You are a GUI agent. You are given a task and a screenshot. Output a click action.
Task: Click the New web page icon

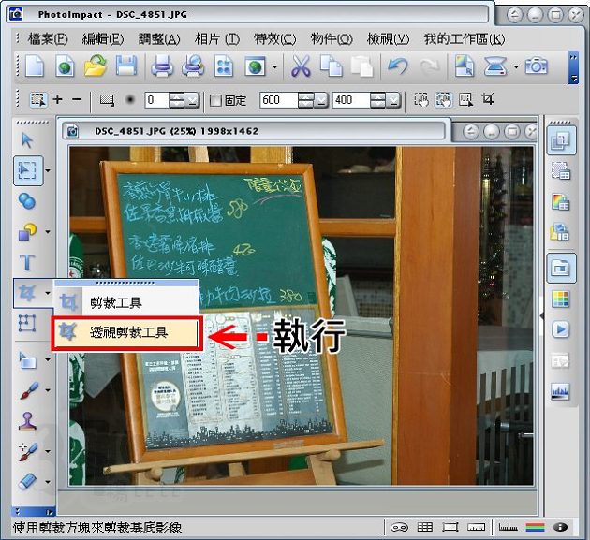coord(65,67)
